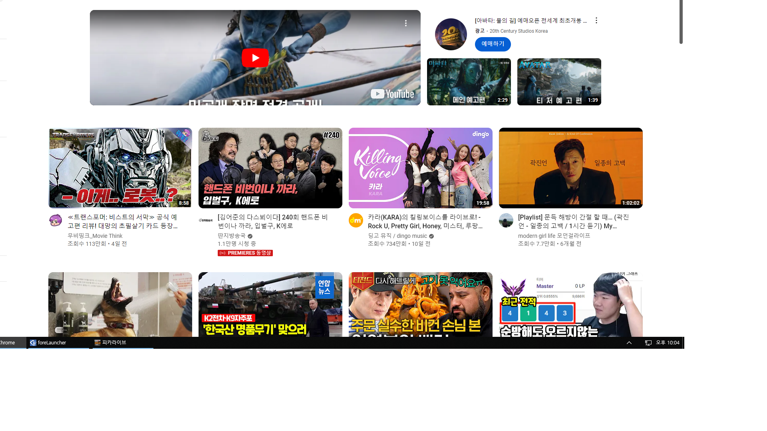
Task: Click the page vertical scrollbar
Action: tap(681, 22)
